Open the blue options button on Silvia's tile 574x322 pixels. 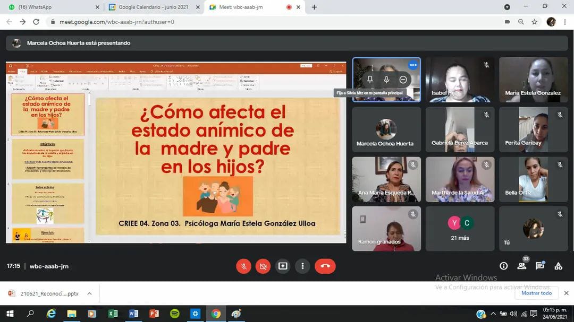[x=413, y=65]
